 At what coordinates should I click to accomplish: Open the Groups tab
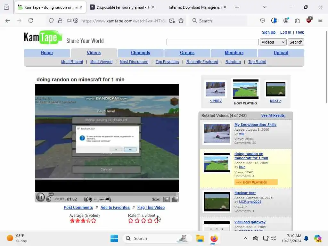(187, 53)
